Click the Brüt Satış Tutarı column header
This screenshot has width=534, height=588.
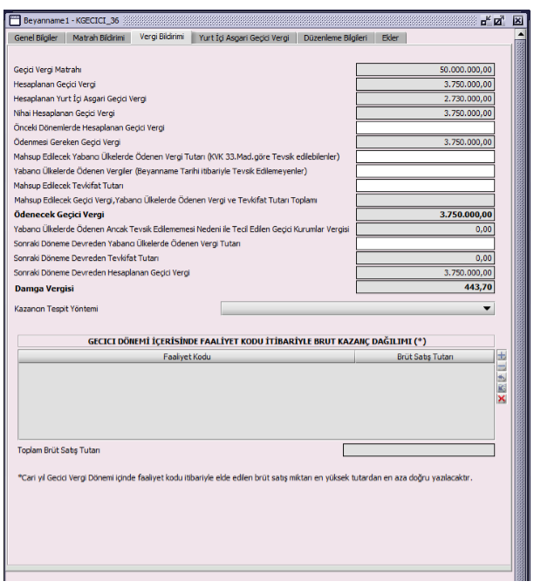(425, 357)
